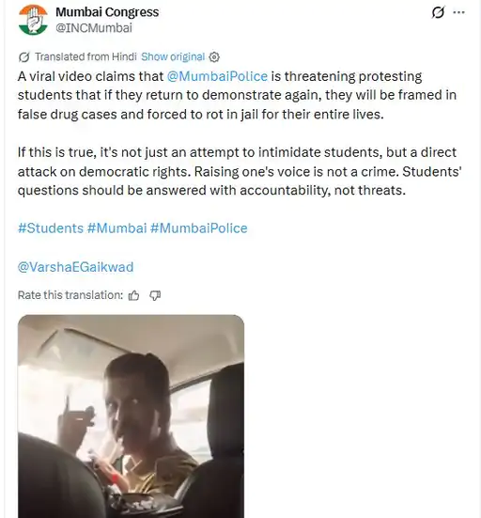Viewport: 481px width, 518px height.
Task: Play the attached viral video thumbnail
Action: 132,416
